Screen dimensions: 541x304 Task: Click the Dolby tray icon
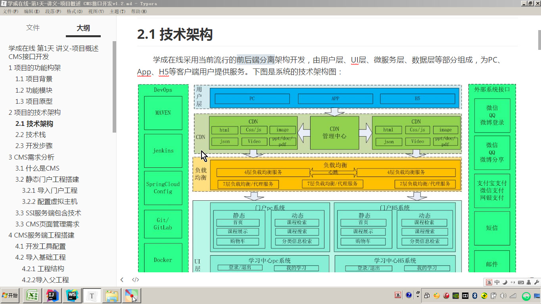[x=465, y=296]
